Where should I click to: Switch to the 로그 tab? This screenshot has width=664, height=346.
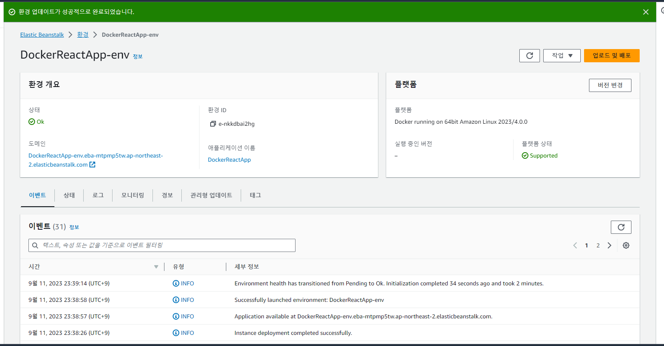click(98, 195)
